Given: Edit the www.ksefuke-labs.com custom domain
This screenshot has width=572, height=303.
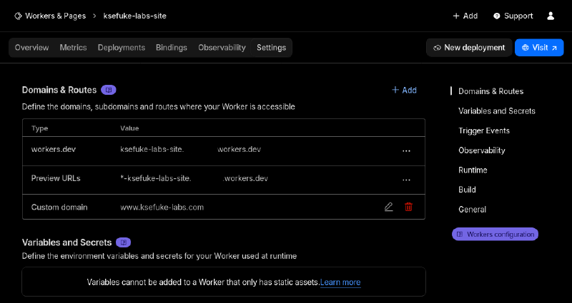Looking at the screenshot, I should [388, 207].
